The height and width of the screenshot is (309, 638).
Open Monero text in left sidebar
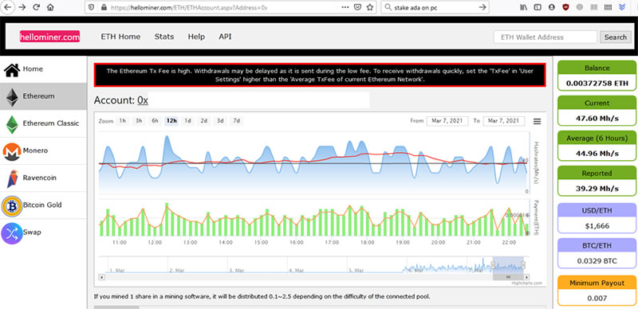pos(35,151)
